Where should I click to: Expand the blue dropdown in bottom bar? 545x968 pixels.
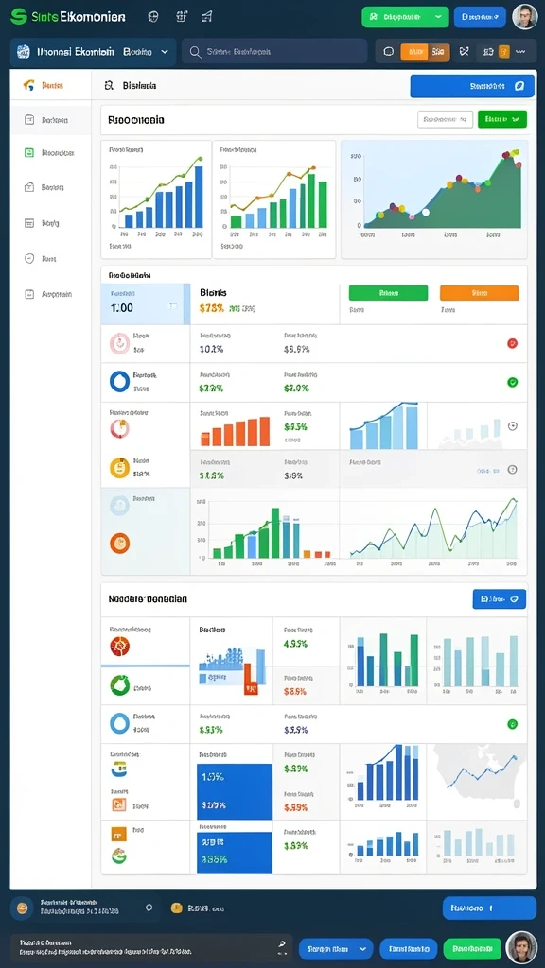point(336,948)
